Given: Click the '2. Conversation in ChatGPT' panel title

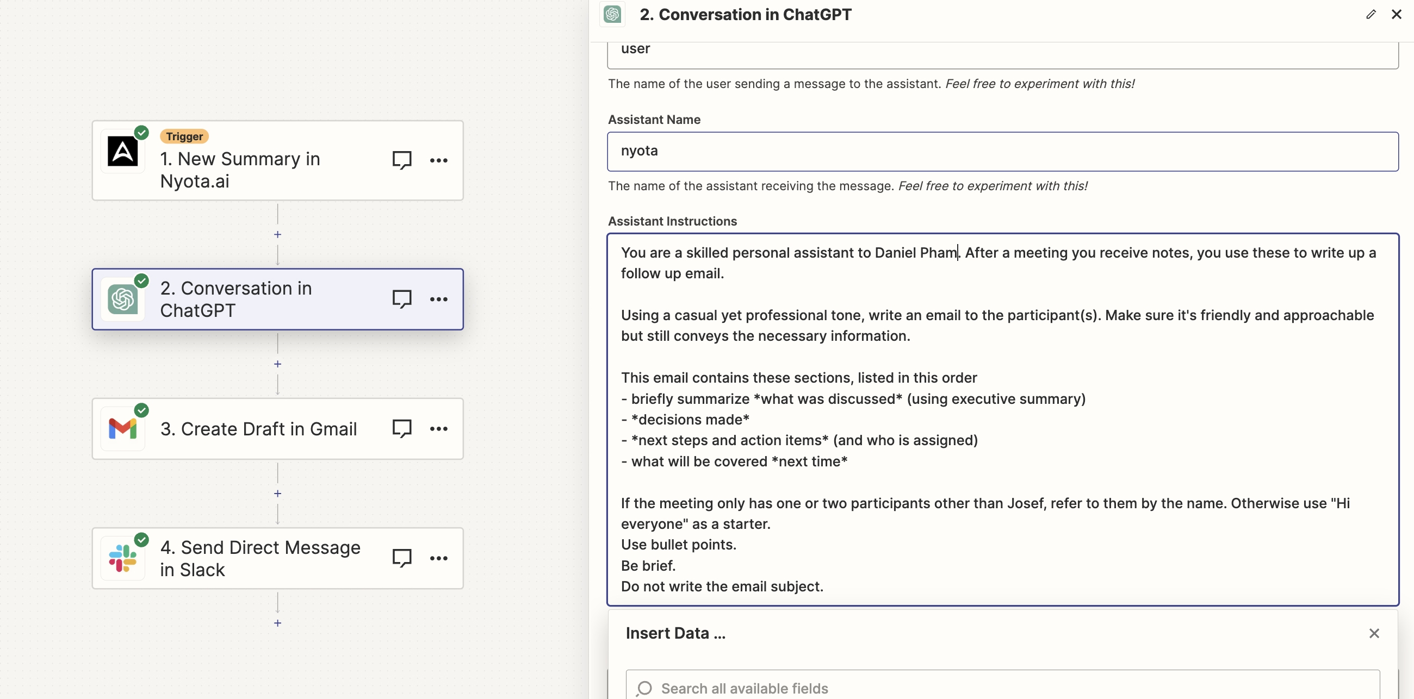Looking at the screenshot, I should point(746,14).
